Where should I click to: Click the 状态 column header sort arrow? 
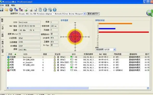tap(15, 54)
